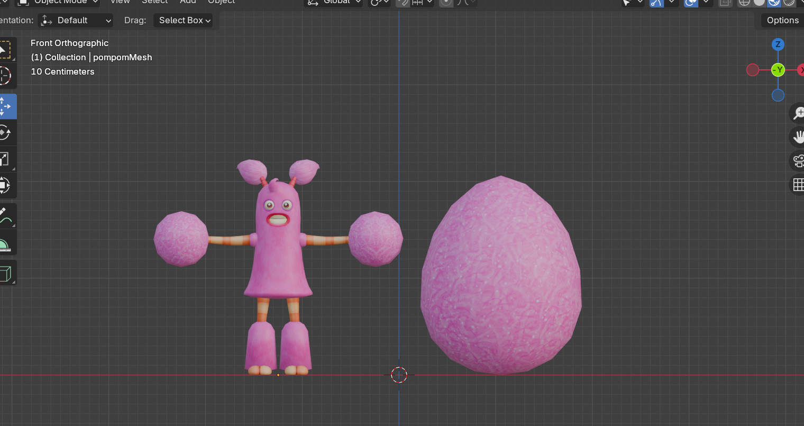Click the Z axis on navigation gizmo
804x426 pixels.
778,44
